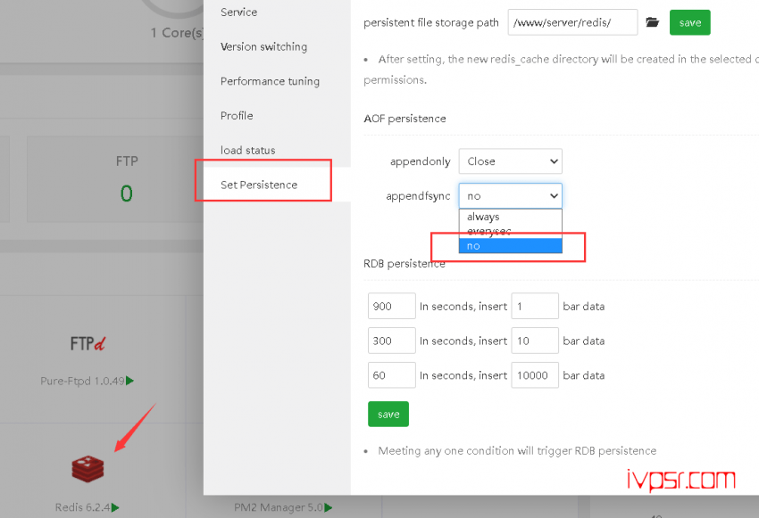Open the Service tab
The height and width of the screenshot is (518, 759).
(238, 12)
